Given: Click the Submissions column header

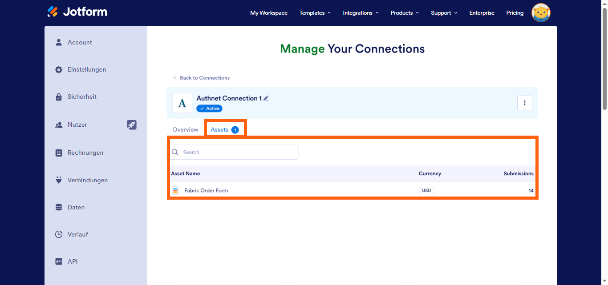Looking at the screenshot, I should click(519, 173).
